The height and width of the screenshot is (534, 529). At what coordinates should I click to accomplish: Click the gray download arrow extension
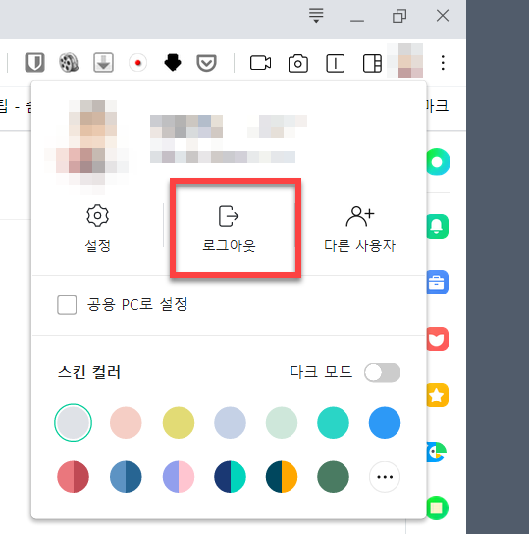click(103, 62)
